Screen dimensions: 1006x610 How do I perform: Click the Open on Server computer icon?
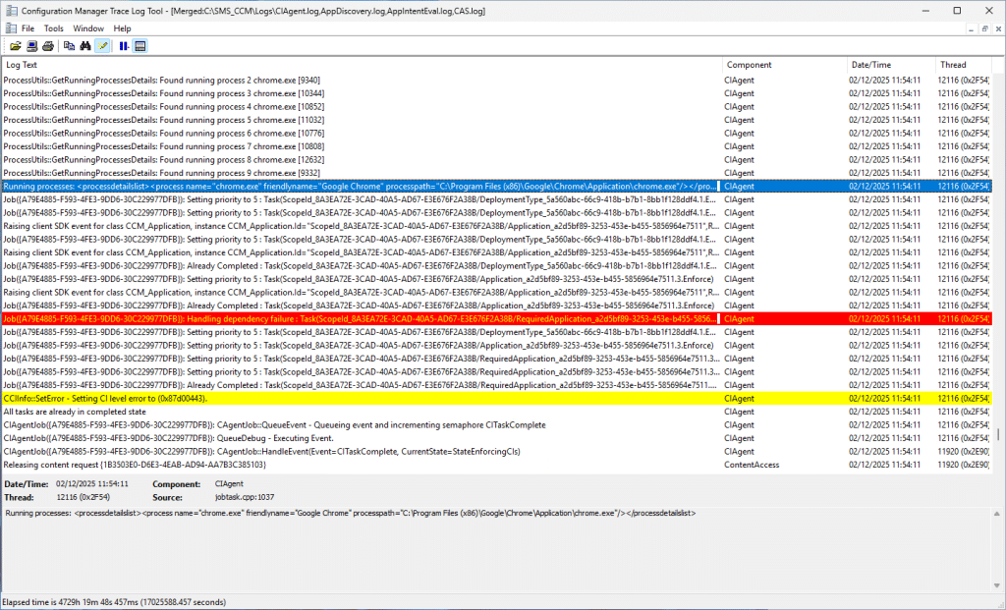point(31,46)
